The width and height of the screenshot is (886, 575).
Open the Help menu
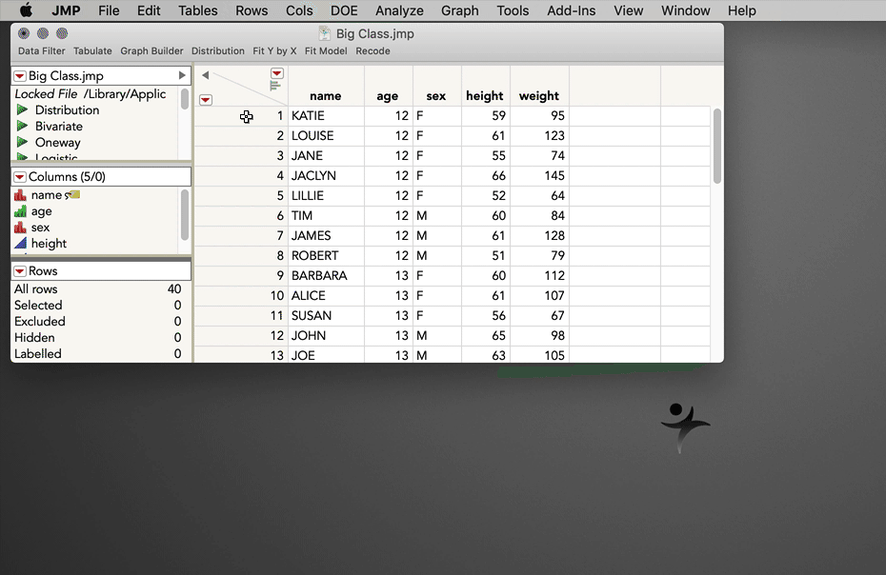[x=742, y=10]
